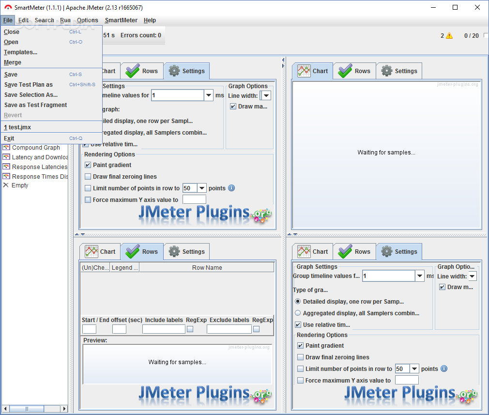Click info icon beside points in bottom-right panel
Viewport: 489px width, 415px height.
click(x=444, y=369)
